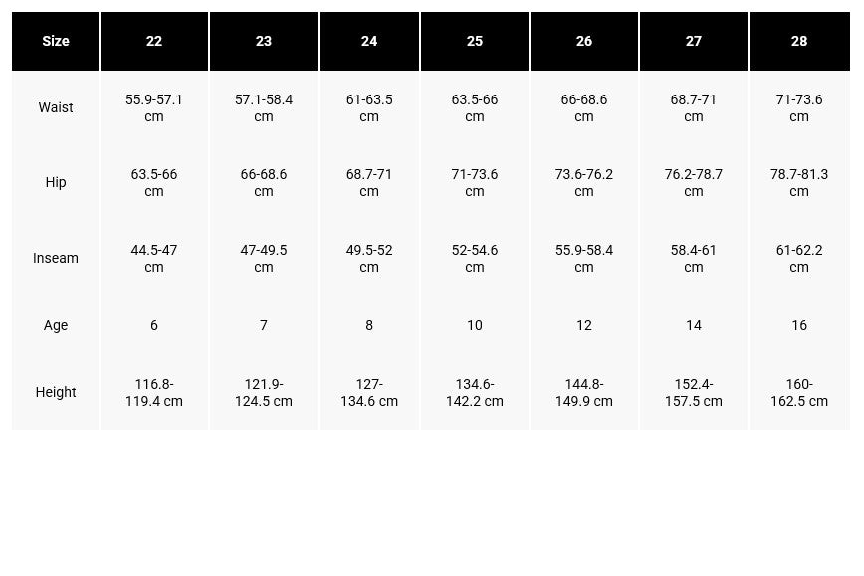864x576 pixels.
Task: Select the age 12 cell
Action: click(584, 325)
